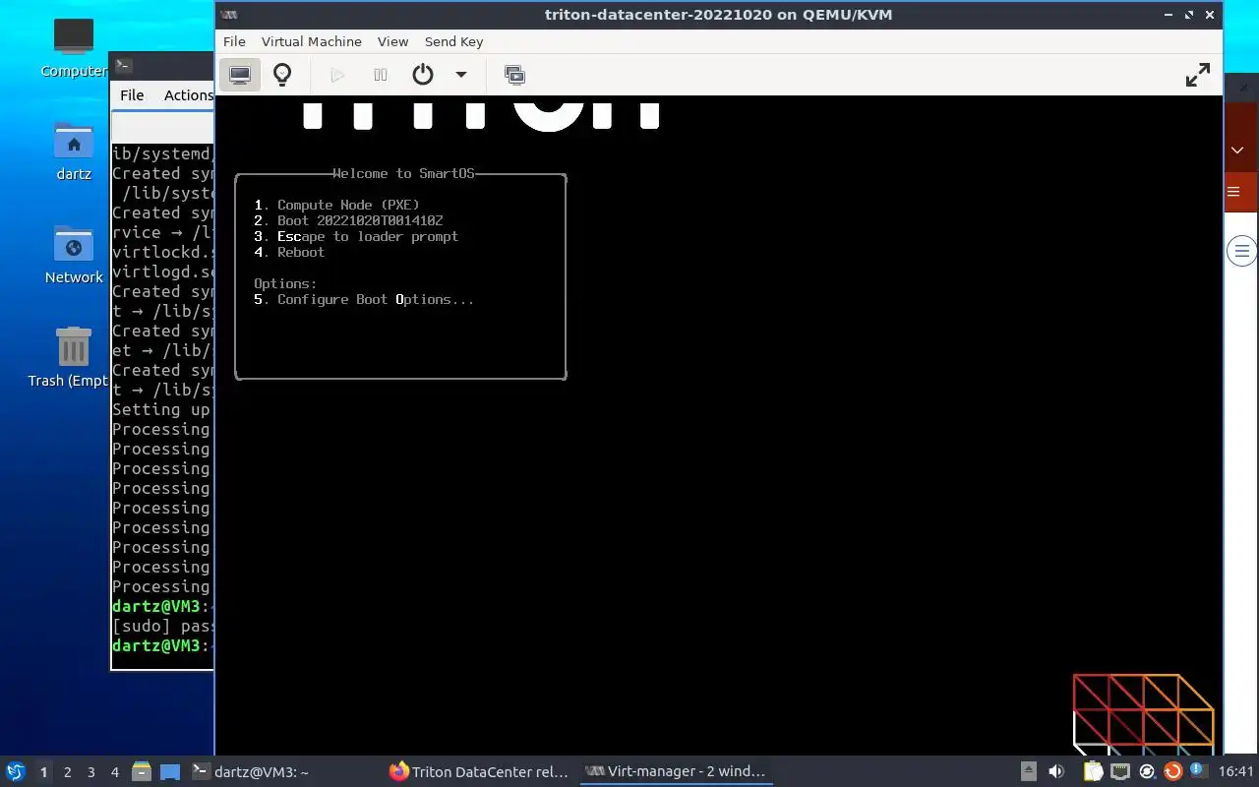Click the Run virtual machine play icon
This screenshot has width=1259, height=787.
click(337, 75)
